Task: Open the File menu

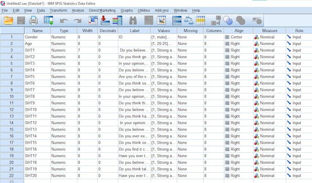Action: click(x=5, y=11)
